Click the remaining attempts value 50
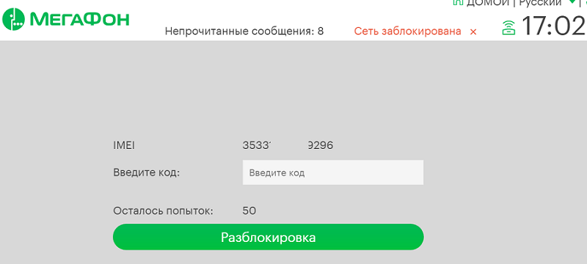Screen dimensions: 587x264 tap(249, 211)
